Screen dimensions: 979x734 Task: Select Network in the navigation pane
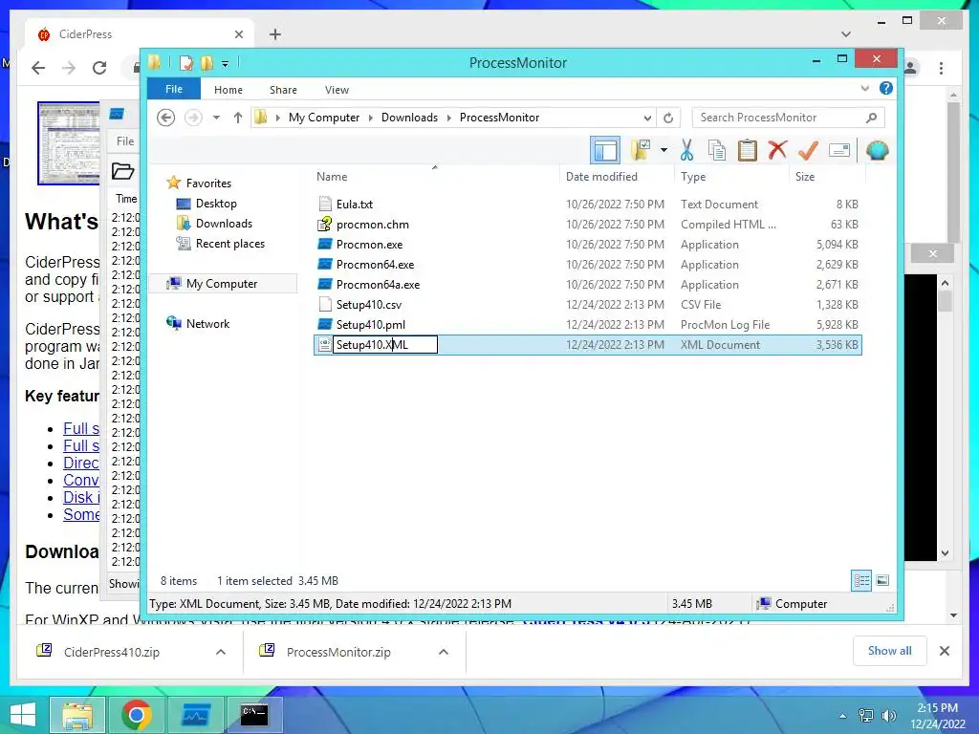pyautogui.click(x=207, y=323)
